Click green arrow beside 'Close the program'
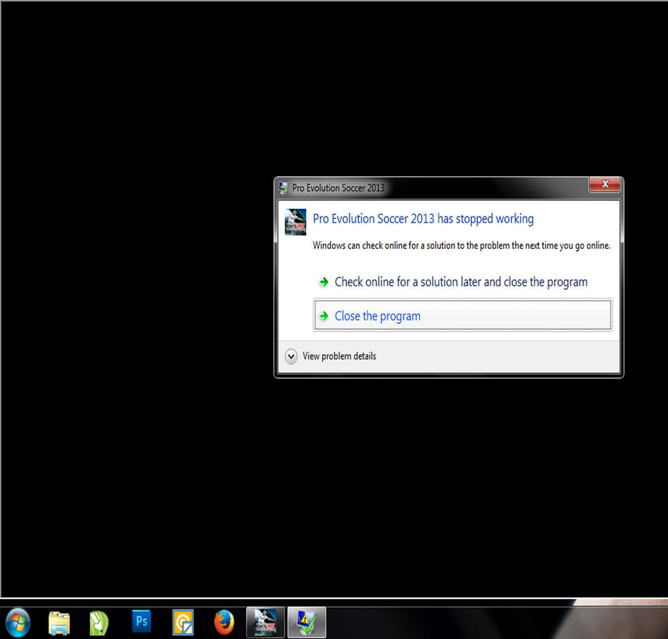The image size is (668, 639). click(324, 316)
